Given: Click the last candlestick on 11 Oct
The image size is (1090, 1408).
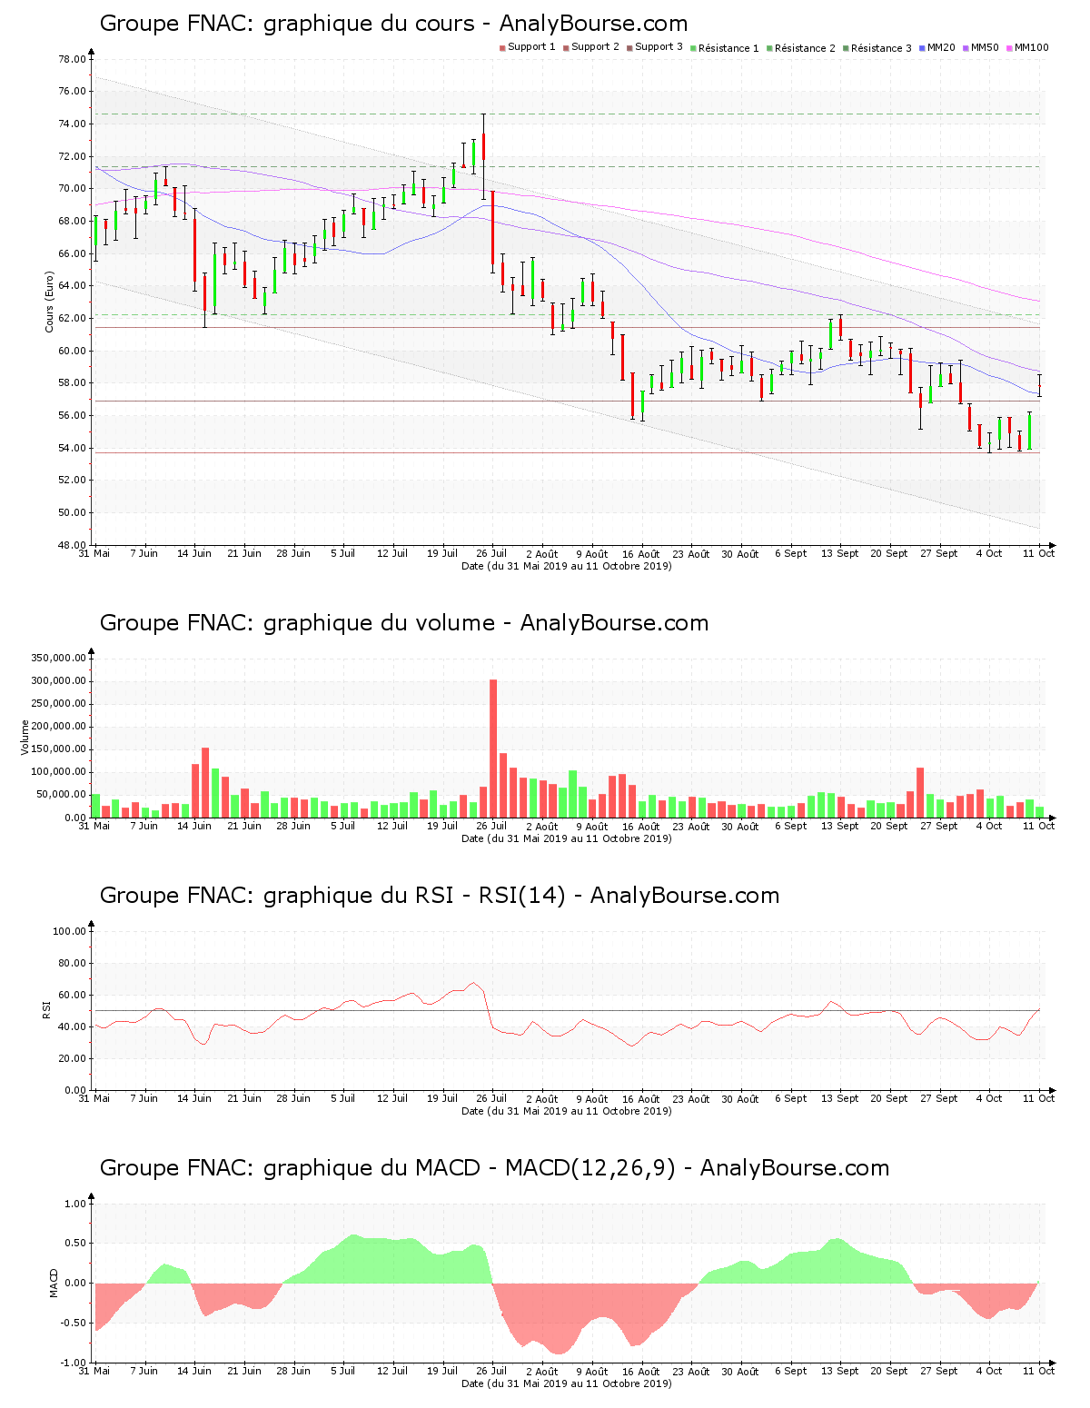Looking at the screenshot, I should (1039, 385).
